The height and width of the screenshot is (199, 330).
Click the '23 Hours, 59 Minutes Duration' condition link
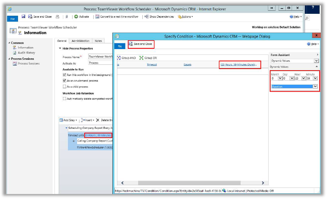[239, 64]
